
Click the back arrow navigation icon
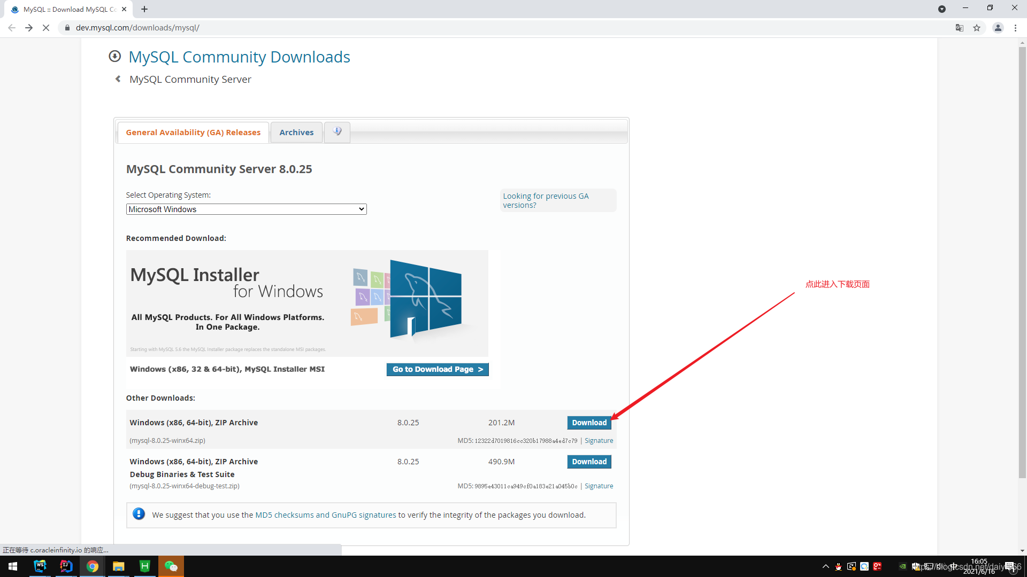click(x=12, y=27)
